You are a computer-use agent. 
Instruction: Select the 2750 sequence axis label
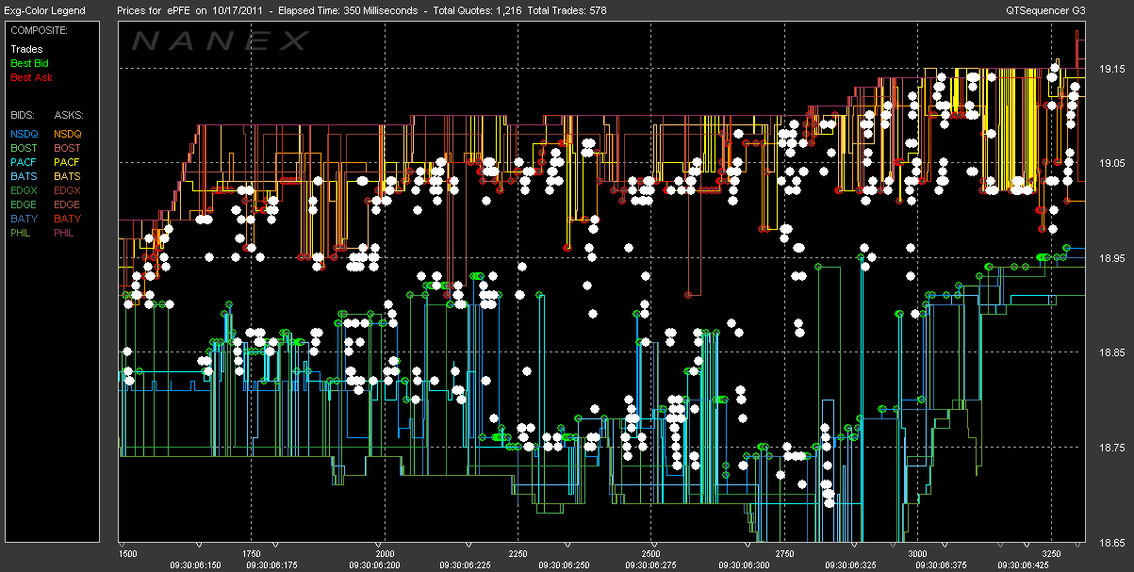pos(784,554)
